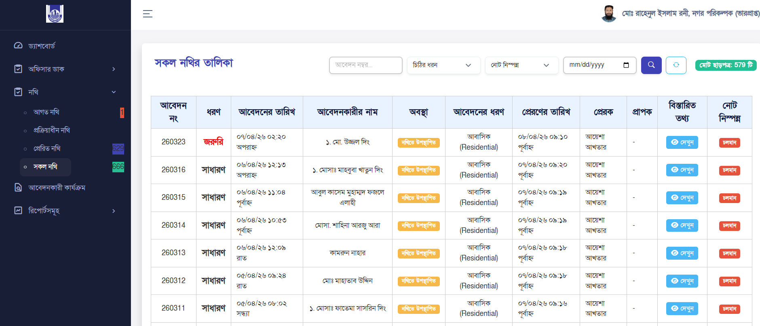The height and width of the screenshot is (326, 760).
Task: Click the blue search magnifier button
Action: (651, 65)
